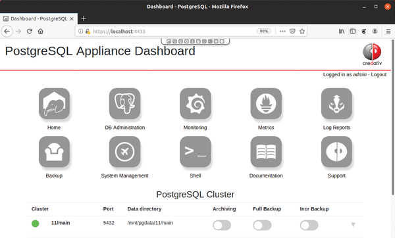
Task: Show site information icon in URL bar
Action: click(x=80, y=31)
